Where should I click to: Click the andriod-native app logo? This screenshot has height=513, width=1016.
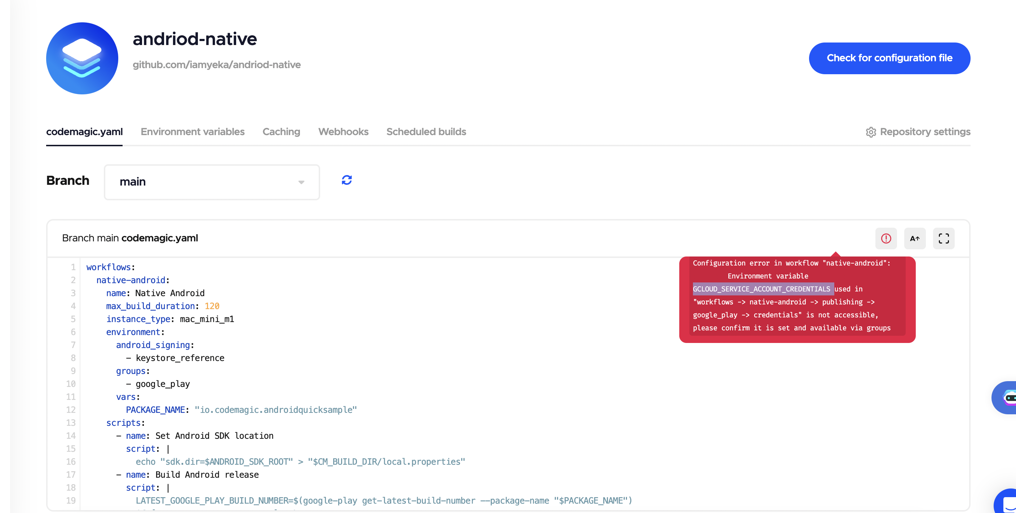pos(82,58)
